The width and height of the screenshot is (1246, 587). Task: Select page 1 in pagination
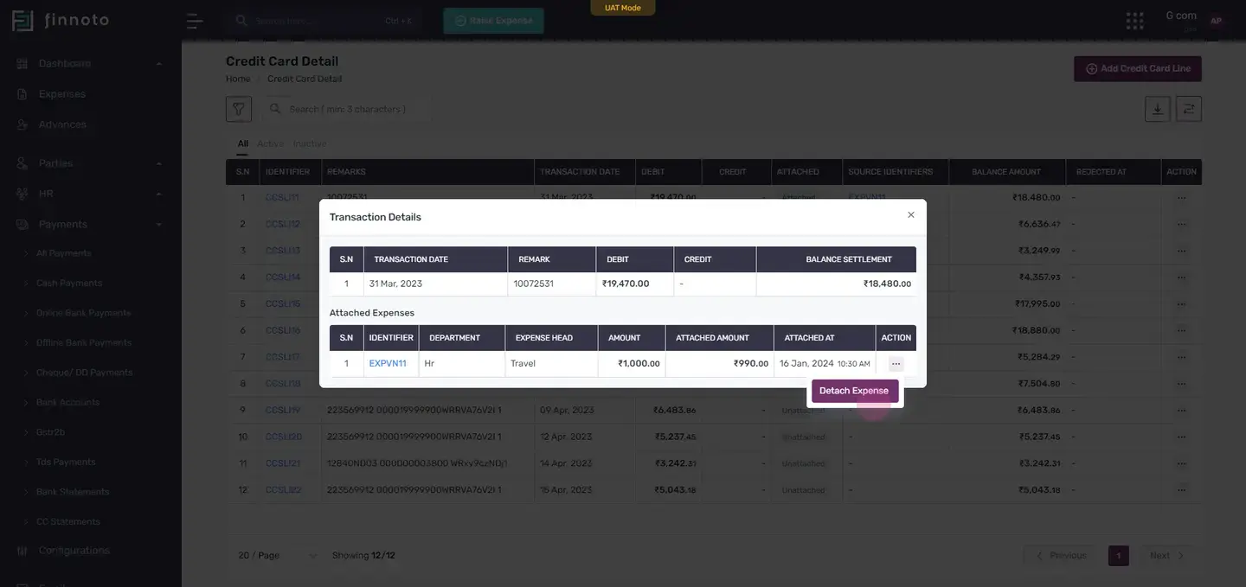[1119, 556]
